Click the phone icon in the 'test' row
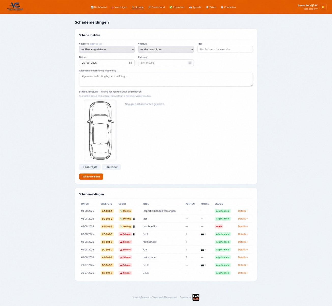The width and height of the screenshot is (332, 306). (x=134, y=219)
